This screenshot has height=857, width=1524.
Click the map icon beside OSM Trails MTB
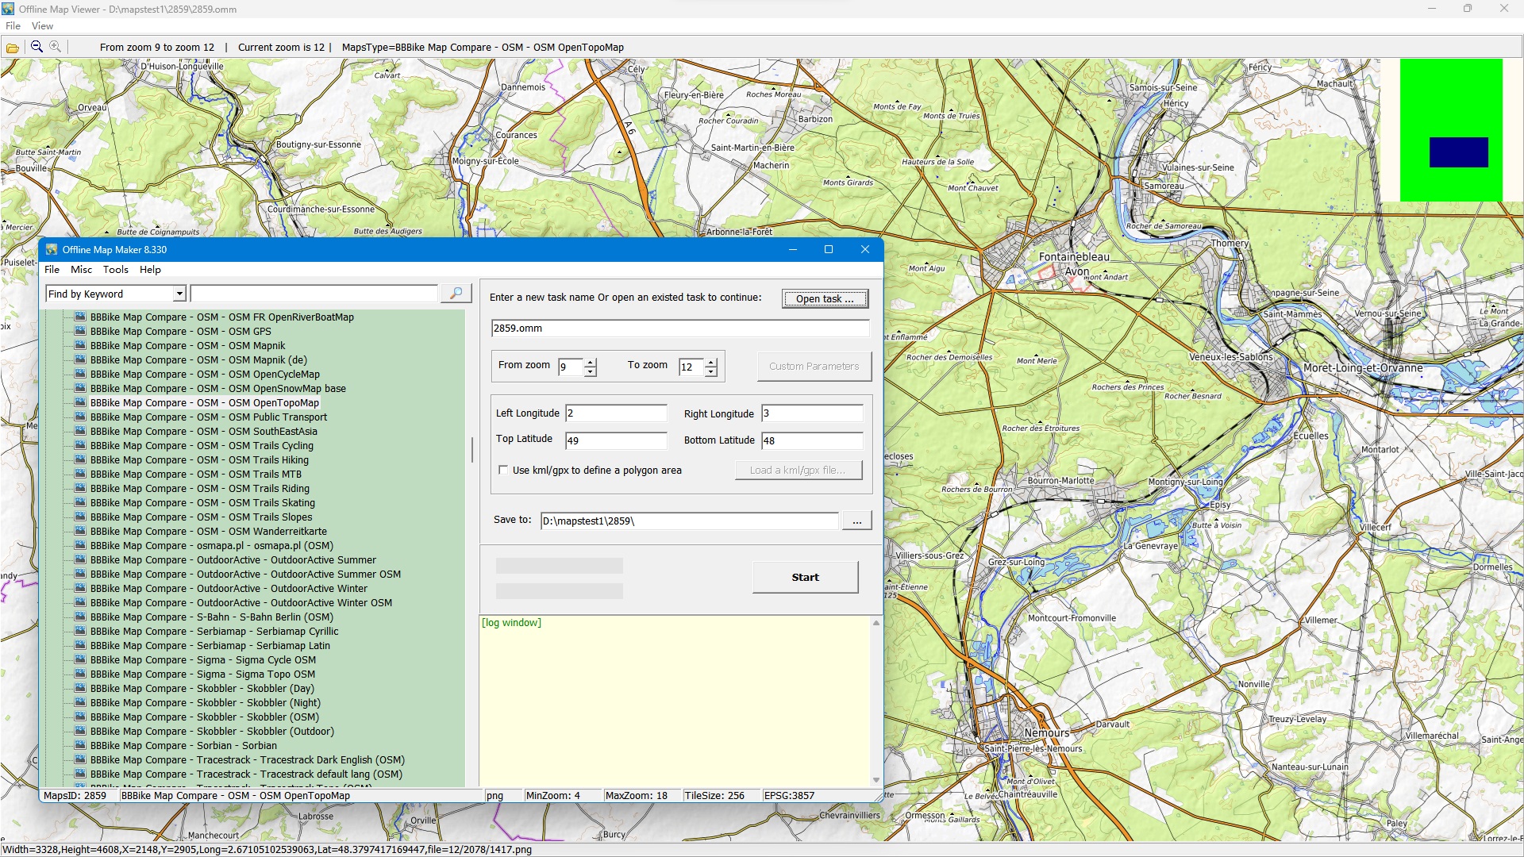coord(80,474)
